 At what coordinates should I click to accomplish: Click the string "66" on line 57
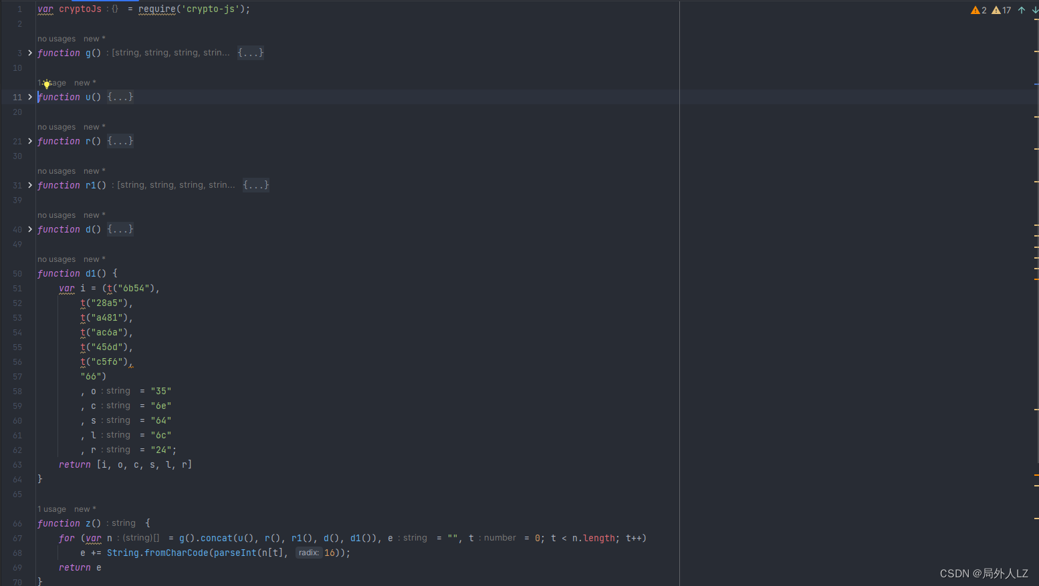tap(91, 376)
